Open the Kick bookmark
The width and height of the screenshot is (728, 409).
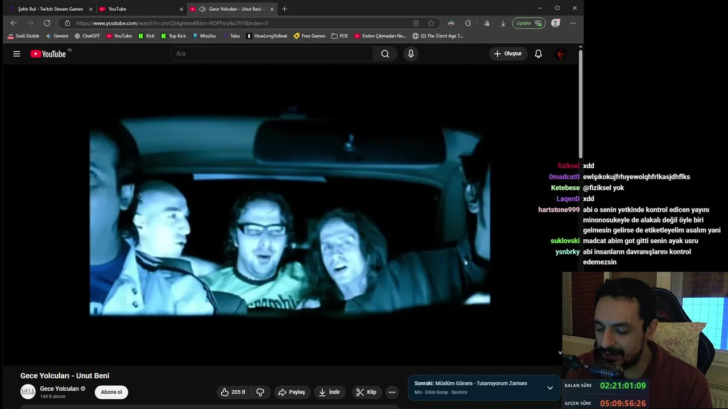click(146, 36)
